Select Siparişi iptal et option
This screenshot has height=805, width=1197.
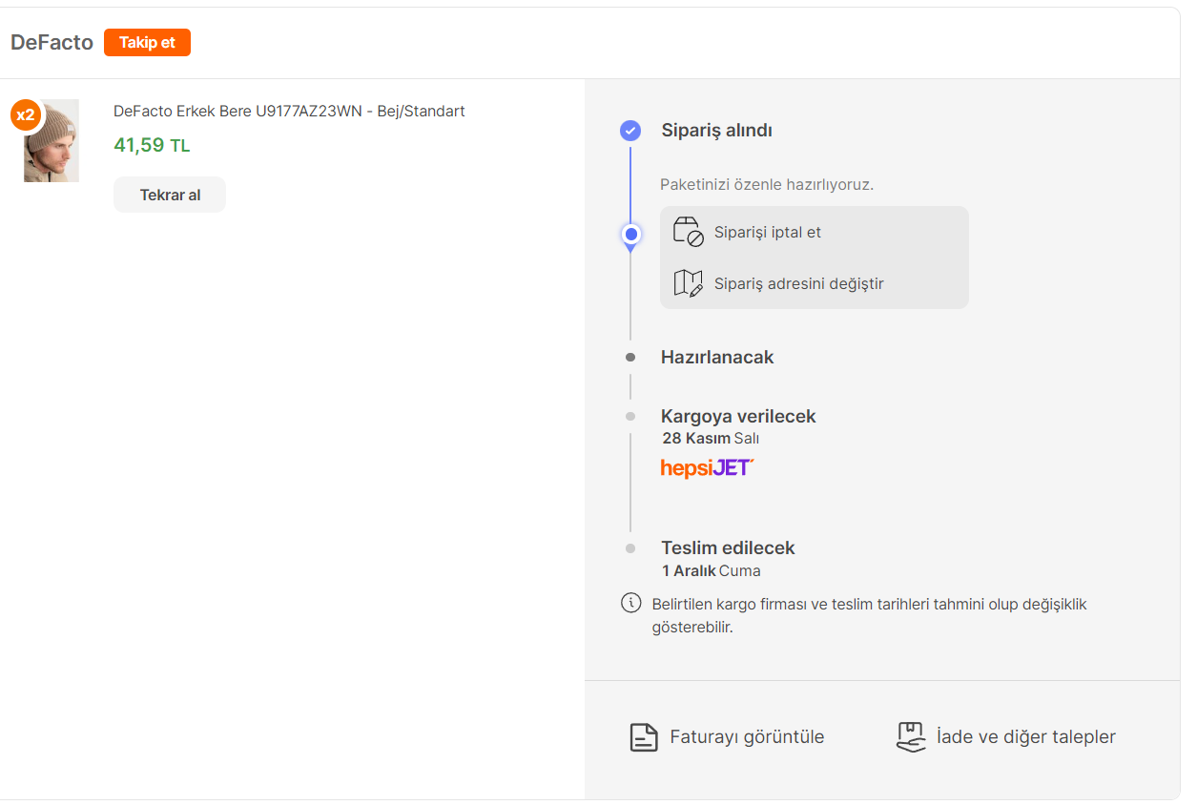767,232
